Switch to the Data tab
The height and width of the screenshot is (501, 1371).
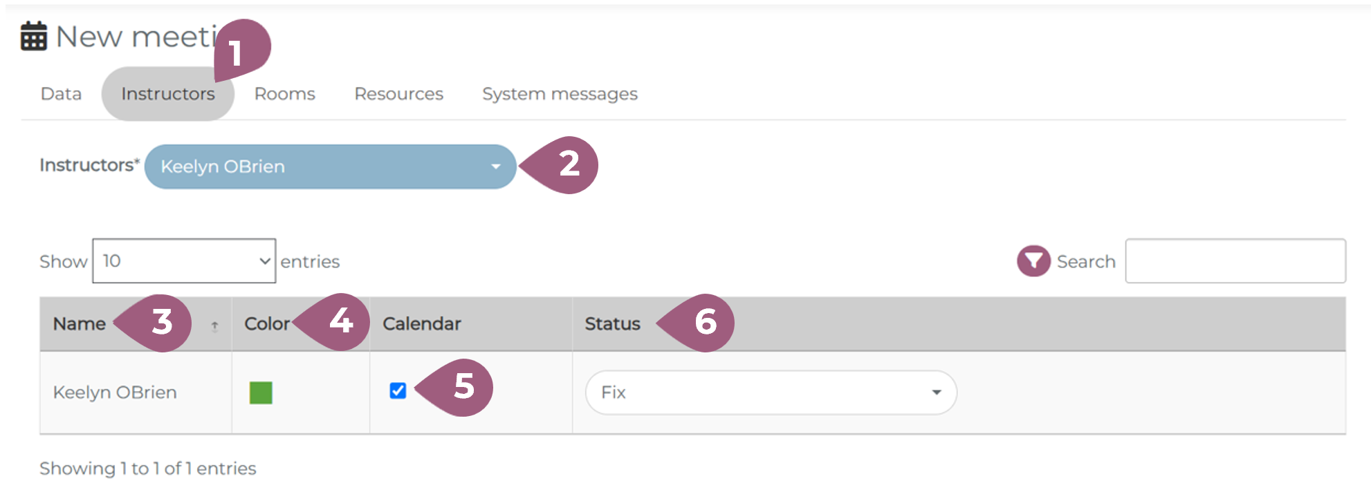(x=61, y=94)
